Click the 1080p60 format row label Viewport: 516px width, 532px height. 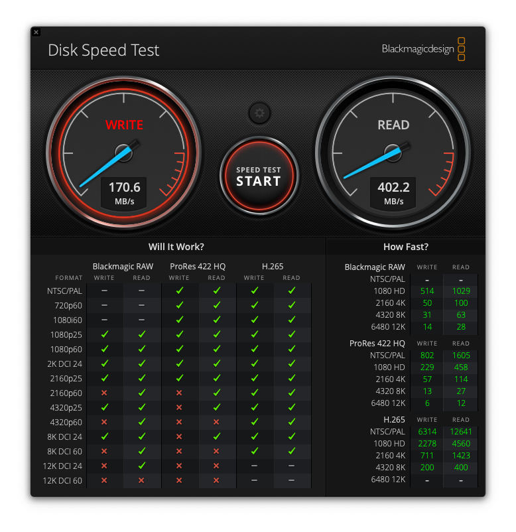66,350
